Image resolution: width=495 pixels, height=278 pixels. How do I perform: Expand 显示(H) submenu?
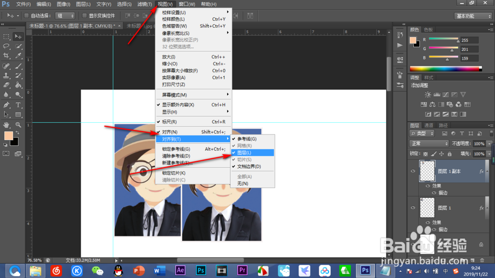pos(194,112)
